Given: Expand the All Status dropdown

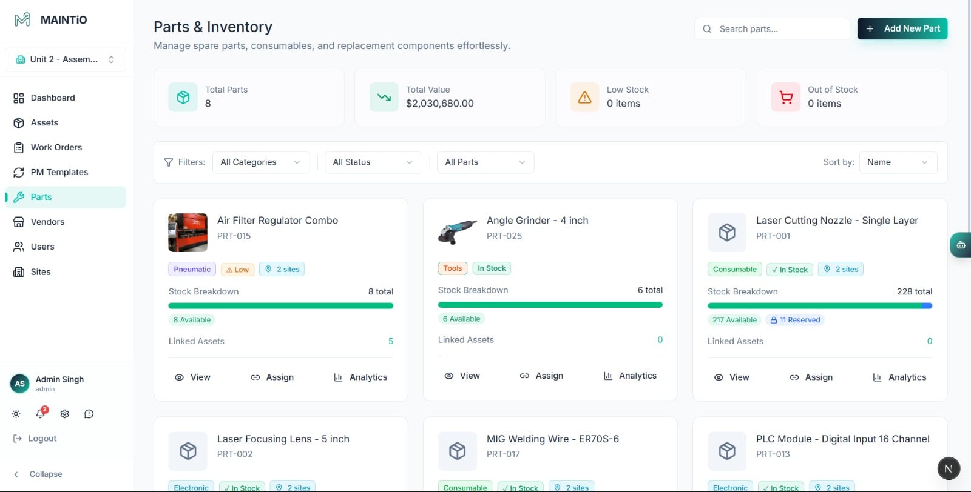Looking at the screenshot, I should (x=373, y=162).
